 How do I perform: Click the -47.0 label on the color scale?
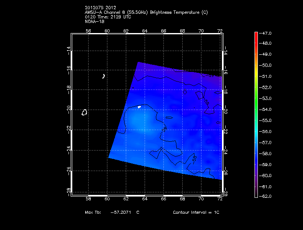tap(267, 33)
